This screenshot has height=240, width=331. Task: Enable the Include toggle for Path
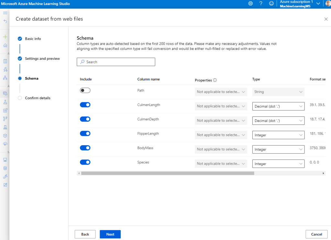click(x=85, y=91)
